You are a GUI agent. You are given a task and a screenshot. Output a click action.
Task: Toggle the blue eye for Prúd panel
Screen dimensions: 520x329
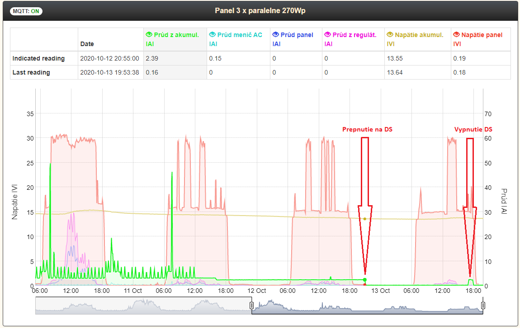tap(275, 35)
